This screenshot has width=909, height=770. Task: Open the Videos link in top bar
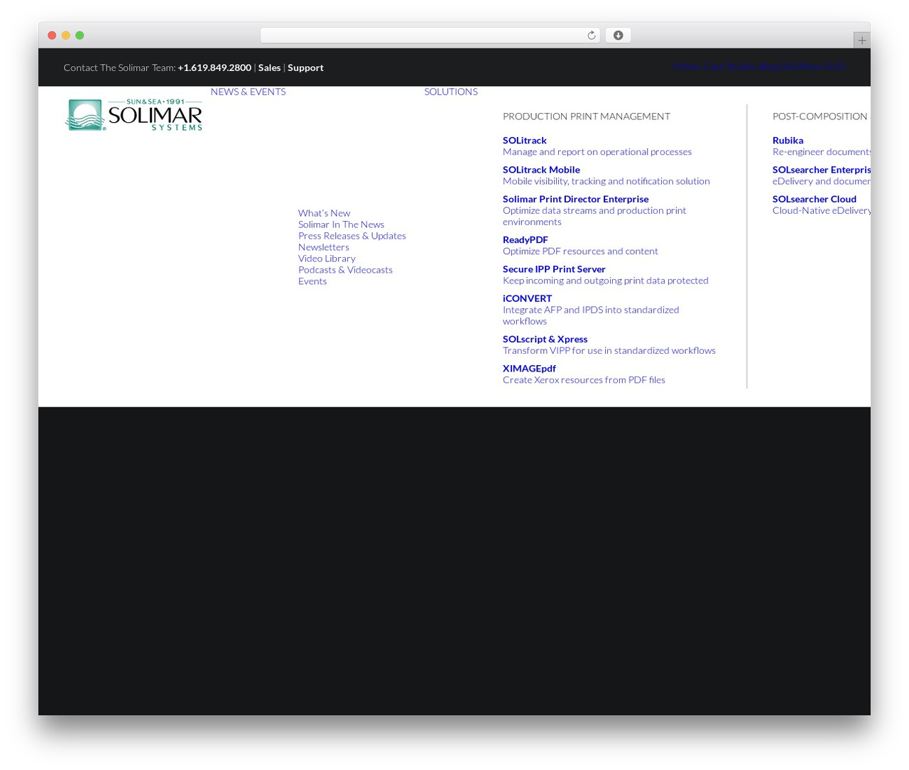(x=686, y=67)
